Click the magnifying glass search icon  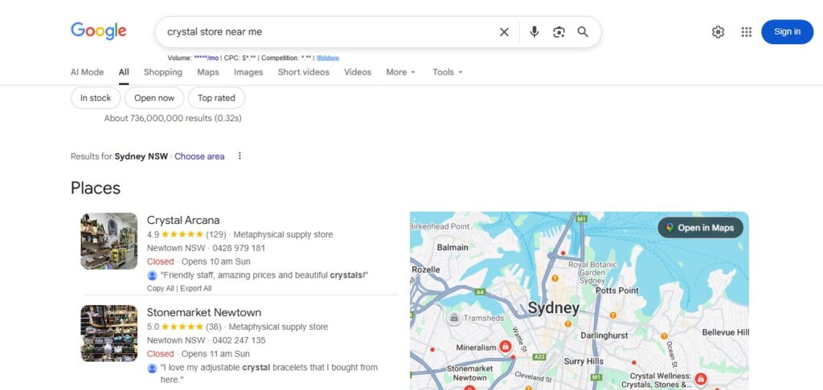pos(583,32)
